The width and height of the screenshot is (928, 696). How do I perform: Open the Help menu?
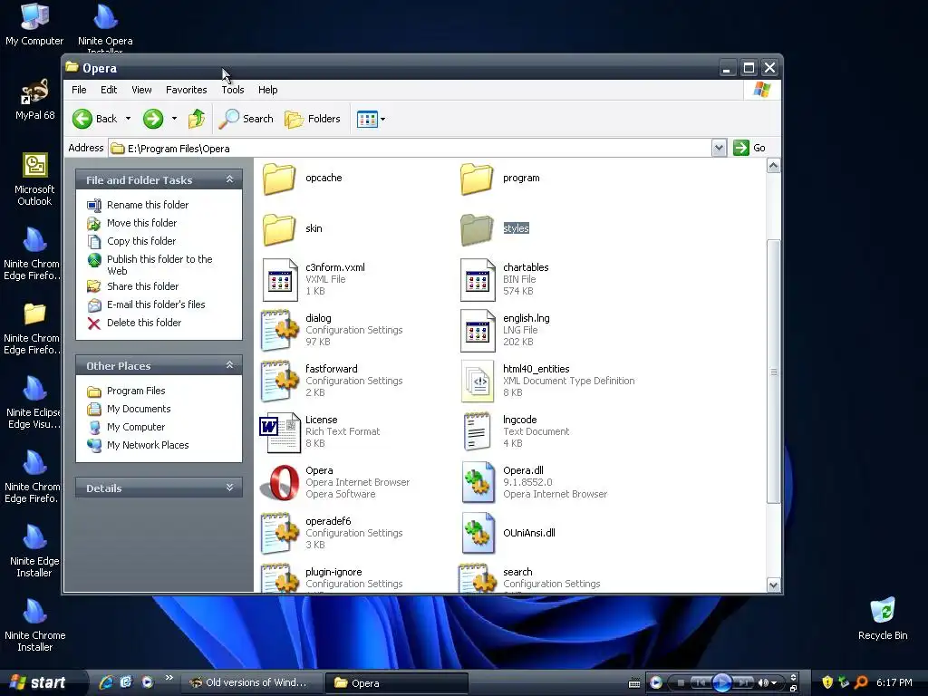point(267,90)
